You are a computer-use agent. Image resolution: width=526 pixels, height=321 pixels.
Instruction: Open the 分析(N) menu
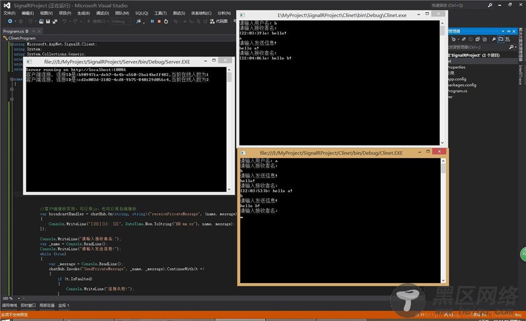click(224, 13)
